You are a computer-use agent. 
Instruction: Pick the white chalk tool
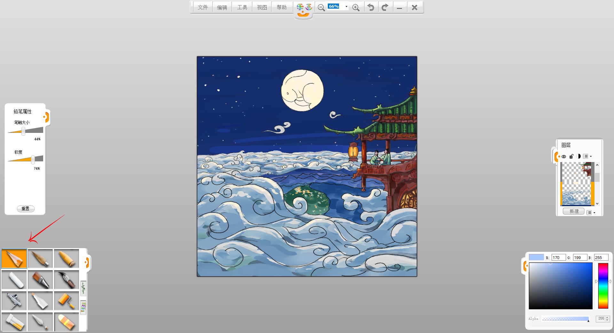14,280
